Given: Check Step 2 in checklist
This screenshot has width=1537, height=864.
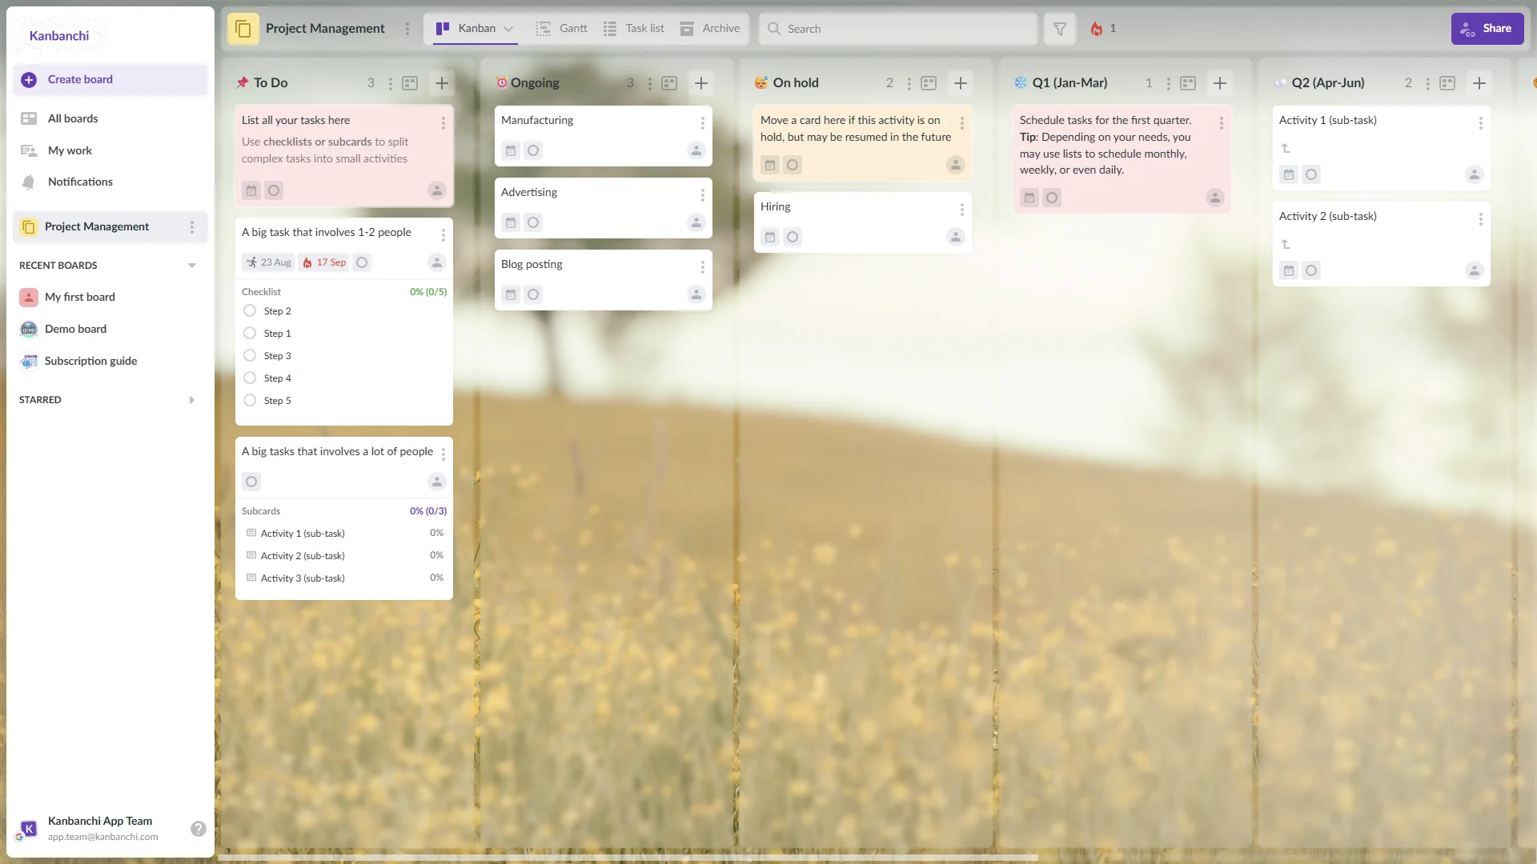Looking at the screenshot, I should tap(250, 310).
